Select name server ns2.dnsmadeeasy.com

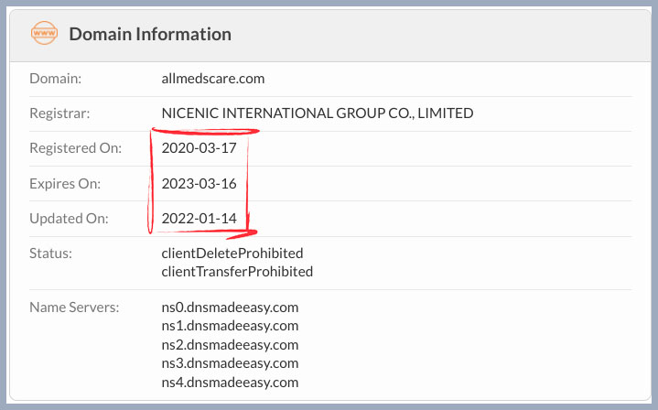pos(230,345)
